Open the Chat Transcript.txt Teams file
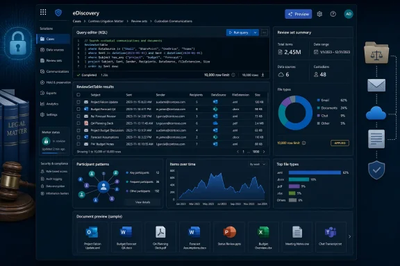The image size is (400, 266). [x=330, y=237]
